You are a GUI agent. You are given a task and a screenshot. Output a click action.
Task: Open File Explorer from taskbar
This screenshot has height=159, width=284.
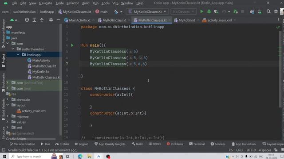pyautogui.click(x=89, y=156)
